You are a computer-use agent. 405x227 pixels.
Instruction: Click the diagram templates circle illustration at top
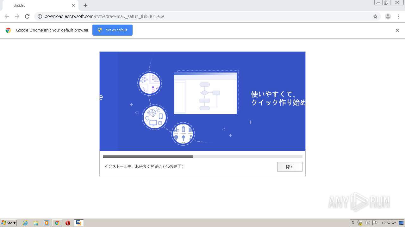[150, 83]
